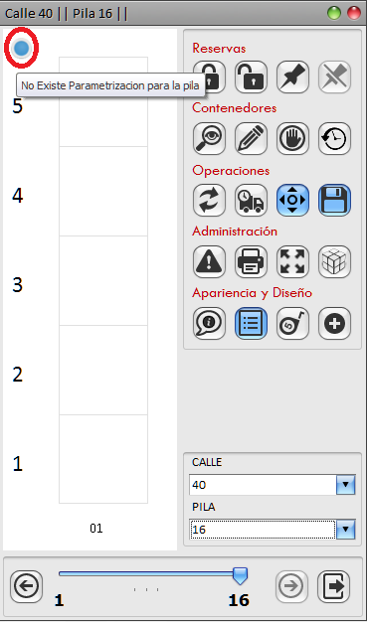Click the previous pile left arrow button
Screen dimensions: 367x622
[x=26, y=586]
